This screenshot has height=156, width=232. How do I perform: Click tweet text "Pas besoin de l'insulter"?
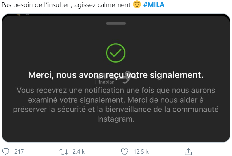tap(35, 5)
